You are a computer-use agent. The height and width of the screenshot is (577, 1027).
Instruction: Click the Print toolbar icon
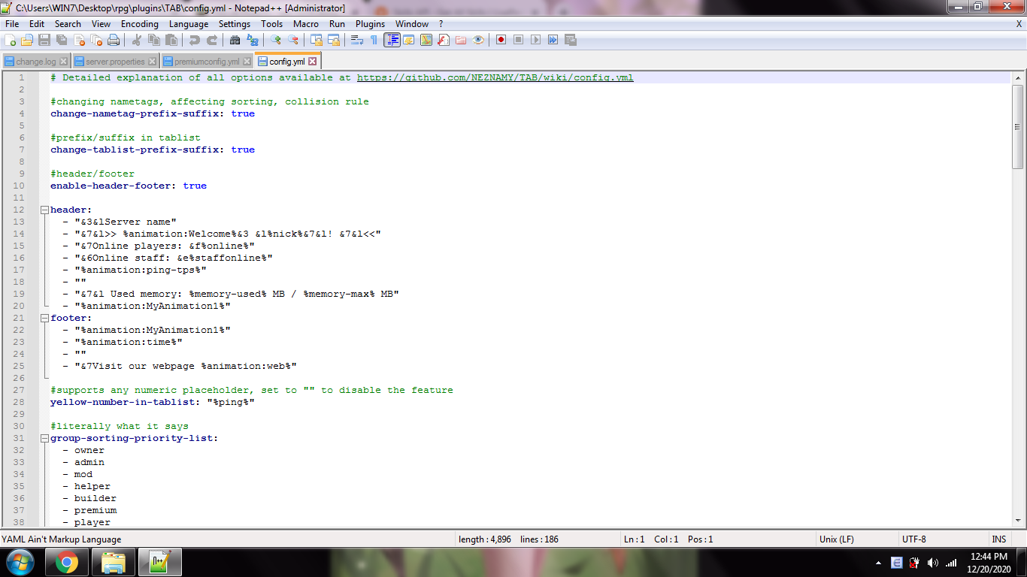pyautogui.click(x=114, y=40)
